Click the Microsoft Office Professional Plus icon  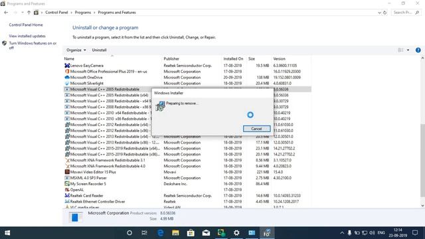67,72
